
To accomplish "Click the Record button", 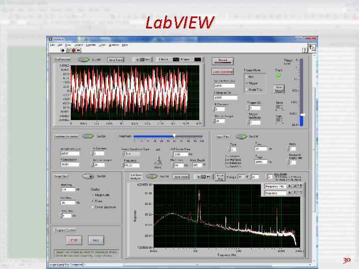I will click(222, 61).
